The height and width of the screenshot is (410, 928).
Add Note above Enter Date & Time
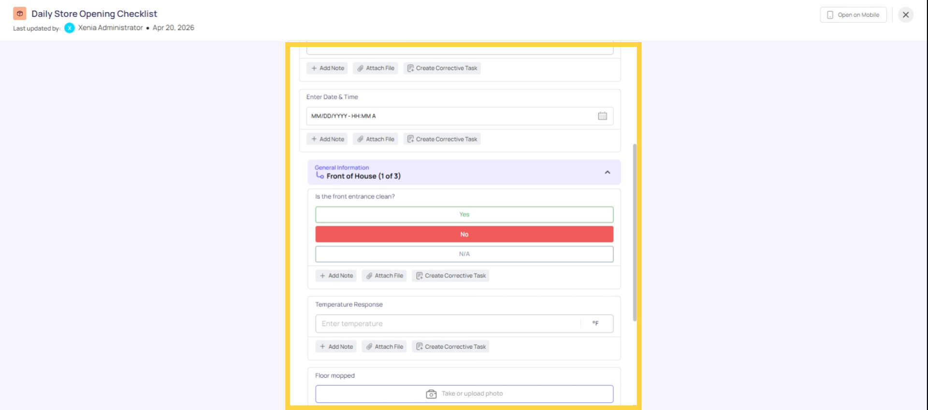(x=327, y=68)
